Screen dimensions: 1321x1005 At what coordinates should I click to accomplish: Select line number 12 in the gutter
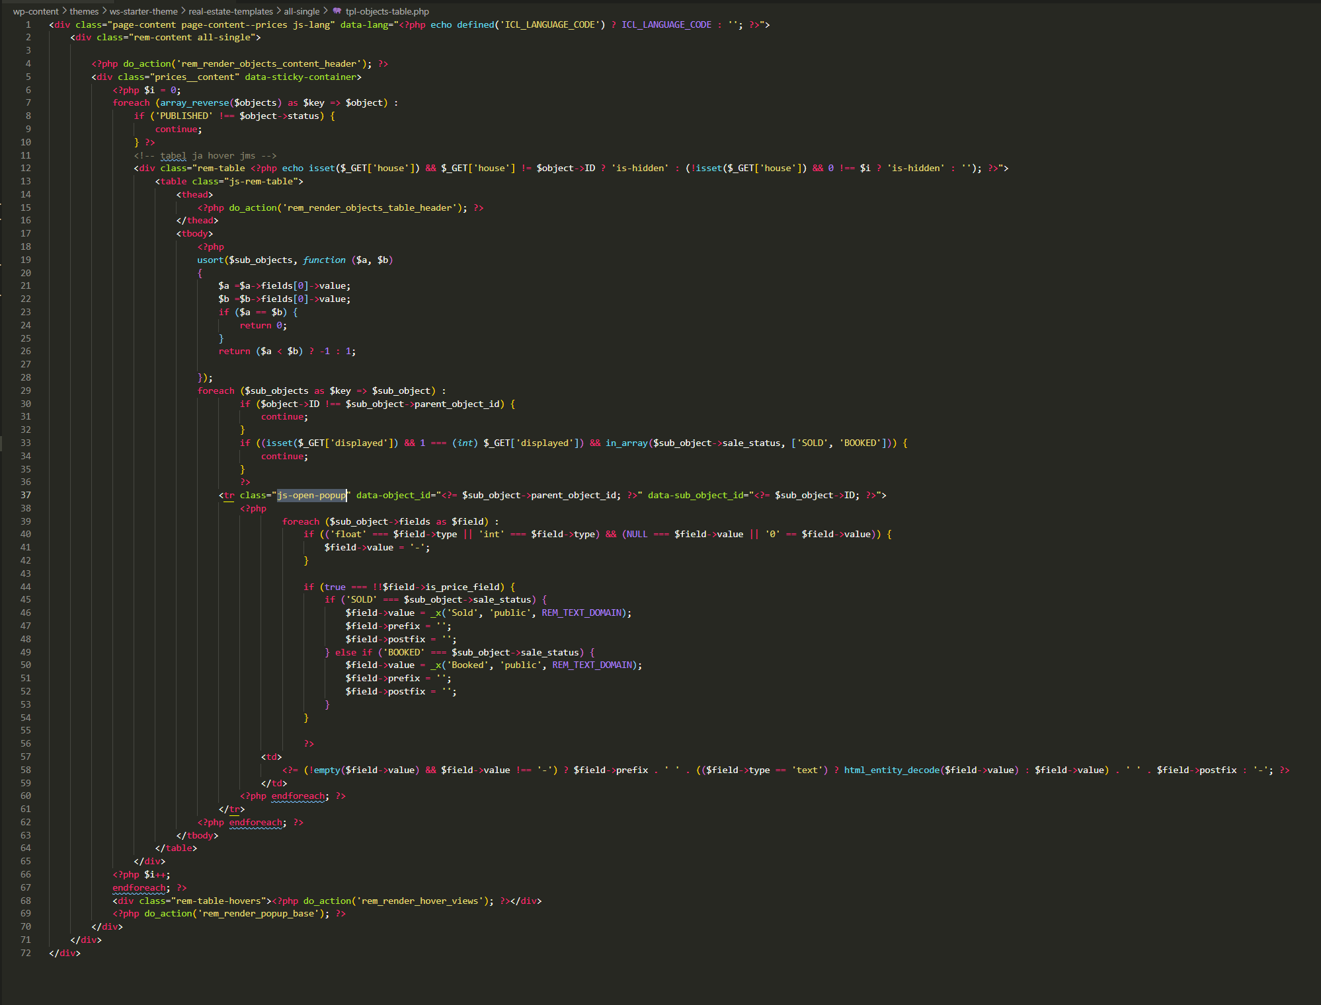(26, 168)
